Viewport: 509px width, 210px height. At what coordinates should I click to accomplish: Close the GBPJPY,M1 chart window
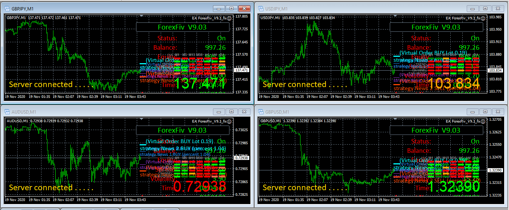click(244, 9)
